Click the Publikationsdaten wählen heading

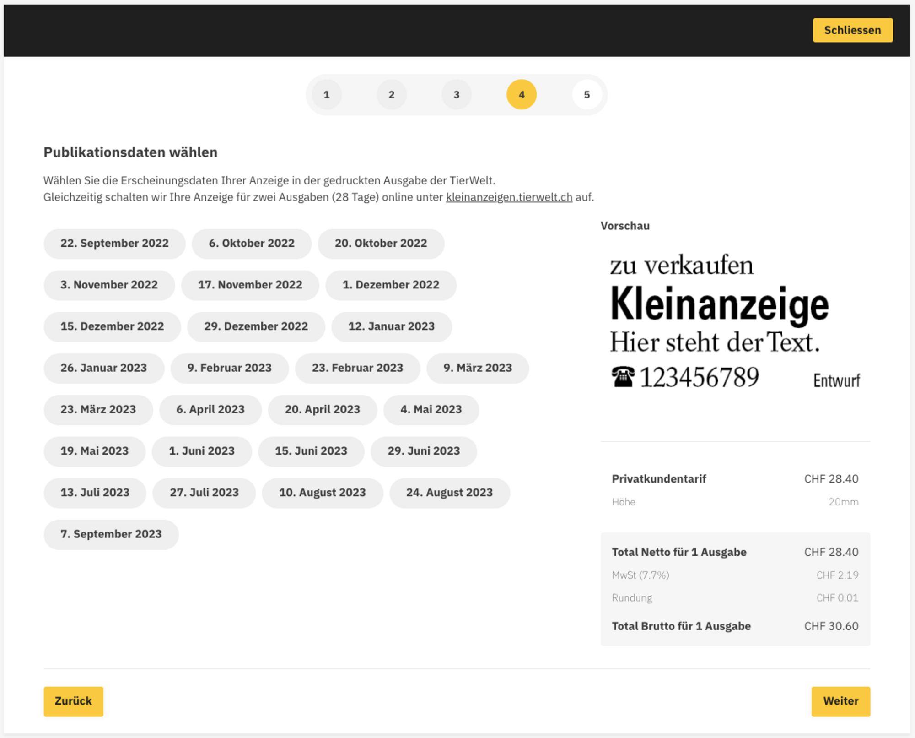[130, 152]
